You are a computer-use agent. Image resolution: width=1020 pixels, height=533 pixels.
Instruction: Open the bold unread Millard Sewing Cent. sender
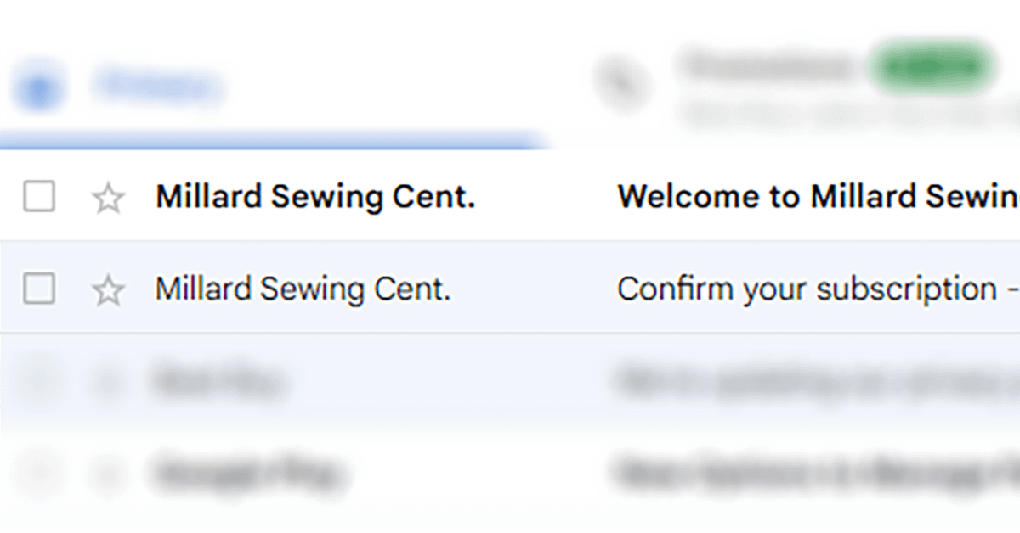point(315,198)
